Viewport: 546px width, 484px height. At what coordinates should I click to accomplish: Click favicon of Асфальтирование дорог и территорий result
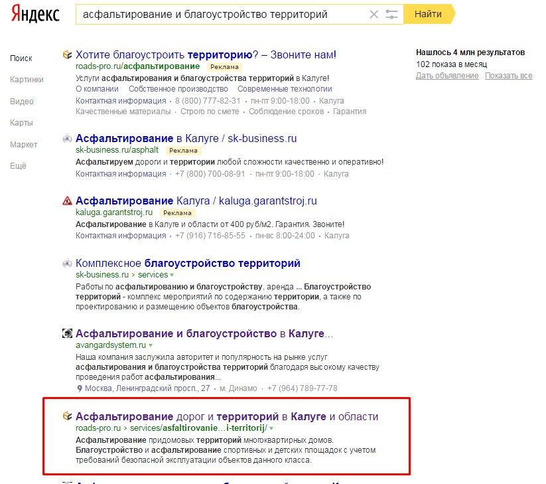tap(67, 416)
